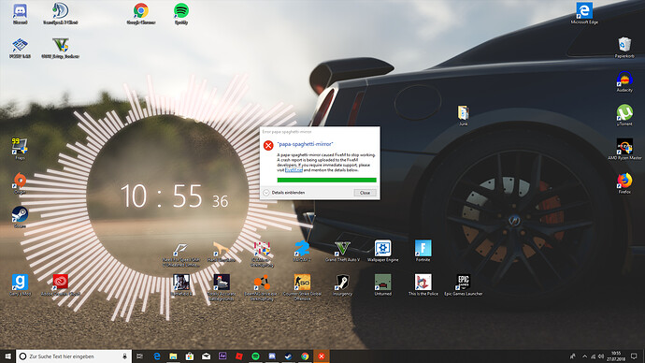The image size is (645, 363).
Task: Expand 'Details einblenden' in error dialog
Action: tap(284, 193)
